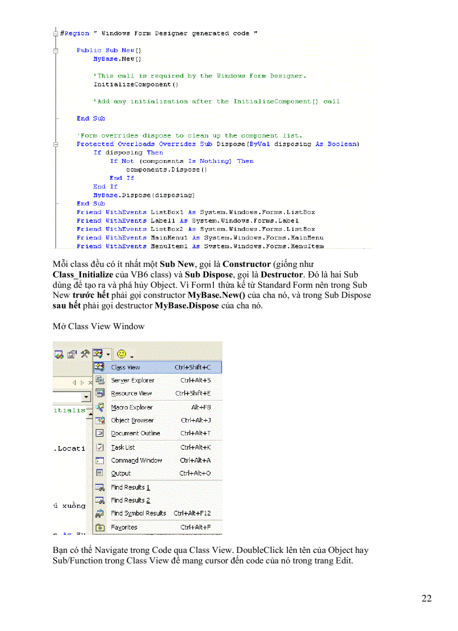
Task: Select Document Outline in the menu
Action: [x=136, y=433]
